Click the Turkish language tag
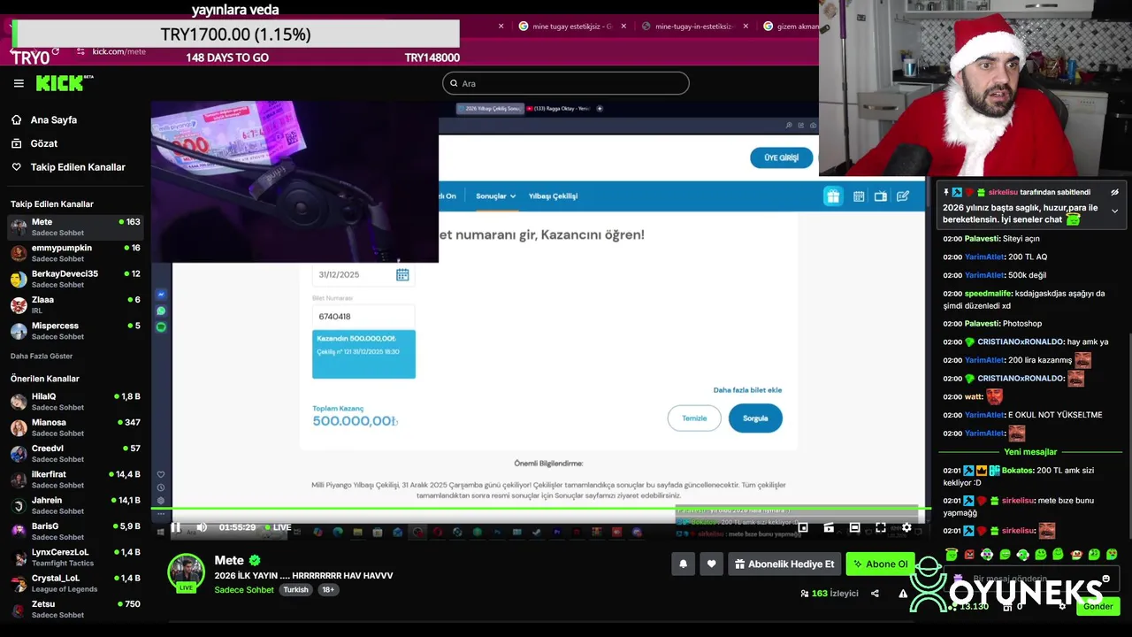Viewport: 1132px width, 637px height. point(295,590)
